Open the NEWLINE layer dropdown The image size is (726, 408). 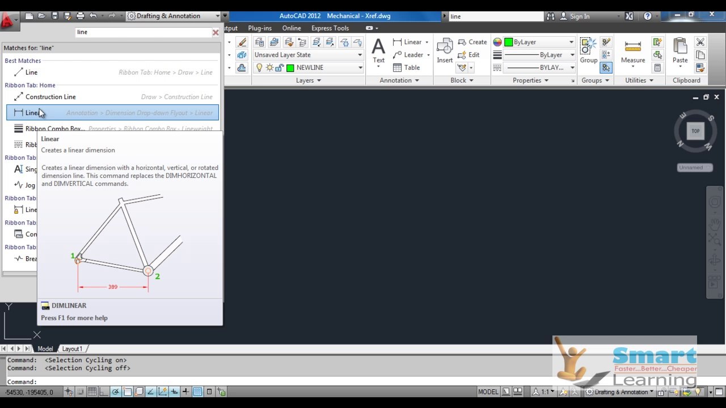pos(308,68)
